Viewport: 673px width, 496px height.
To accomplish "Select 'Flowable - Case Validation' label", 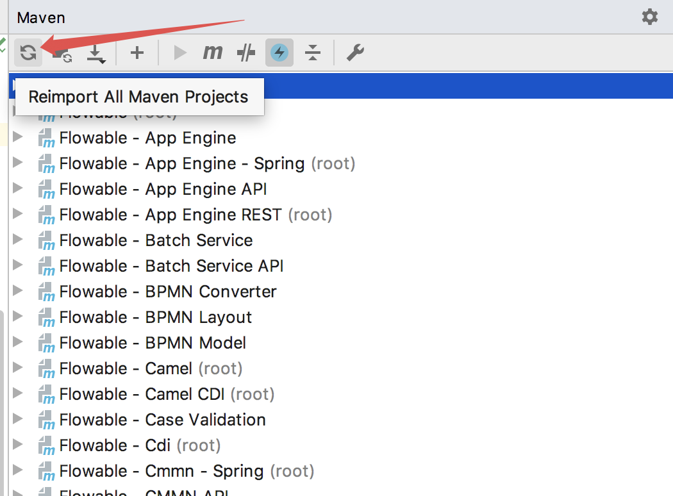I will [x=162, y=420].
